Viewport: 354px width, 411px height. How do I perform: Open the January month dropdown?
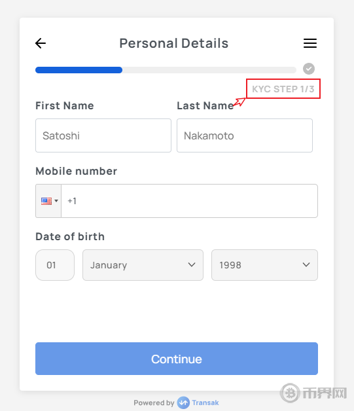[143, 265]
